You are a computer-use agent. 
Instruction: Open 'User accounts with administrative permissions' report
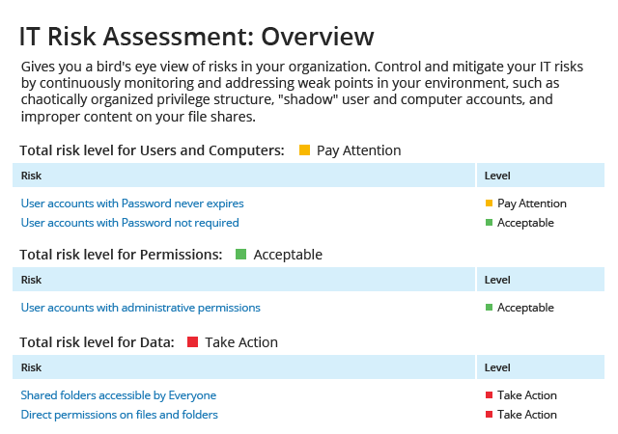point(140,308)
